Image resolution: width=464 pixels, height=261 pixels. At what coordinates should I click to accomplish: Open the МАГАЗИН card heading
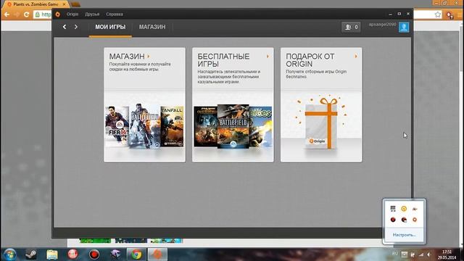pos(127,57)
